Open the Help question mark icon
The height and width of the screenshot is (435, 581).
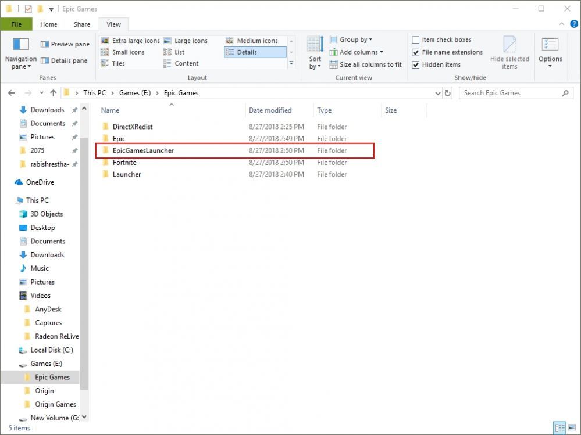click(573, 24)
